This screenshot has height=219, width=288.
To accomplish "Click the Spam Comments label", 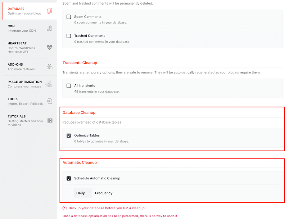I will 88,17.
